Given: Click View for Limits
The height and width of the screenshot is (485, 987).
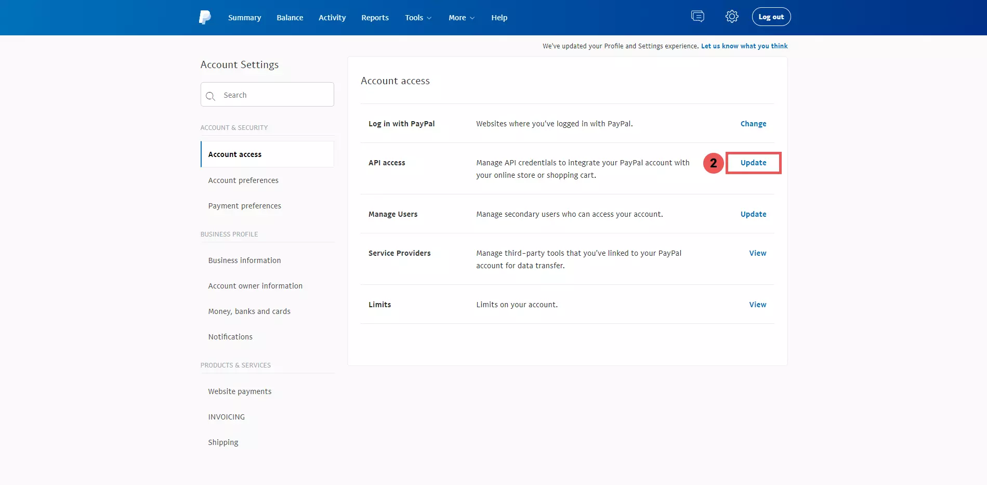Looking at the screenshot, I should coord(758,305).
